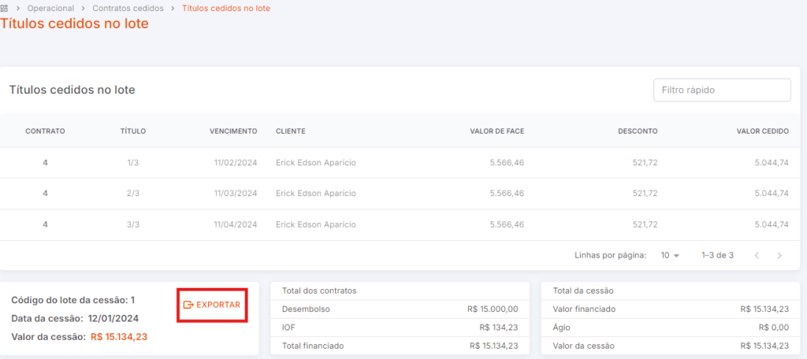Screen dimensions: 807x359
Task: Go to previous page arrow
Action: pyautogui.click(x=757, y=255)
